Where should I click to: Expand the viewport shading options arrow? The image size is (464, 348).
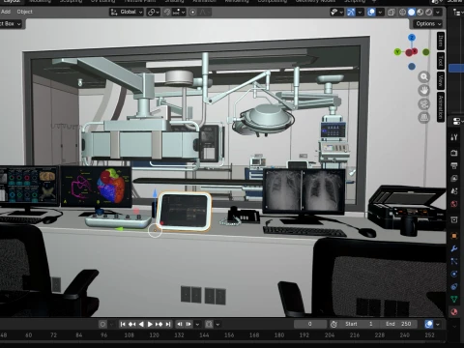438,13
